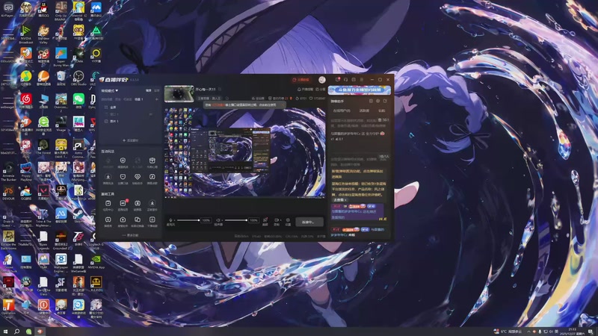Viewport: 598px width, 336px height.
Task: Open the weather widget in taskbar
Action: pos(508,332)
